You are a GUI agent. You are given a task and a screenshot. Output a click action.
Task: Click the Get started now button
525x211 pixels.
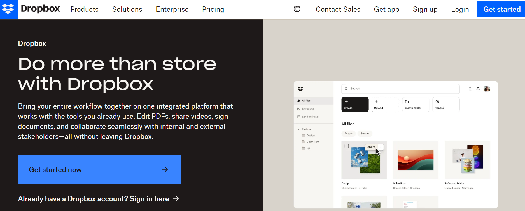tap(99, 169)
